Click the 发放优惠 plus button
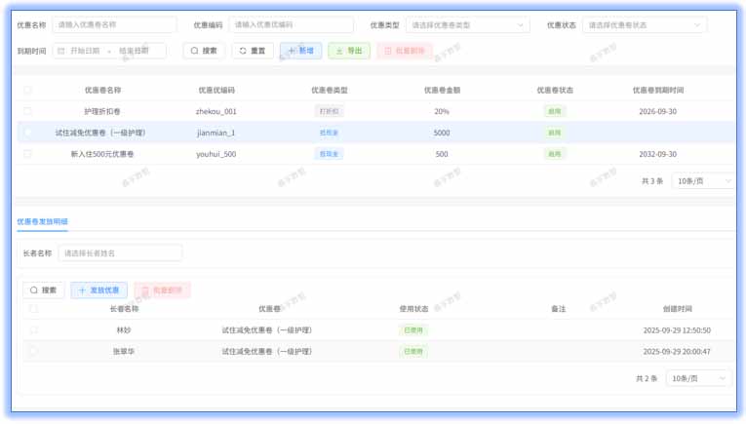The image size is (746, 424). (98, 290)
